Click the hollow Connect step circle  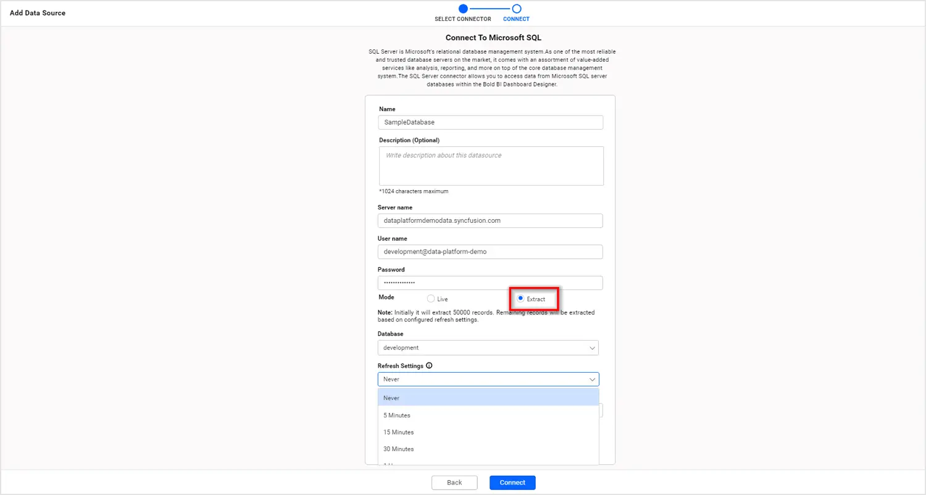[517, 9]
